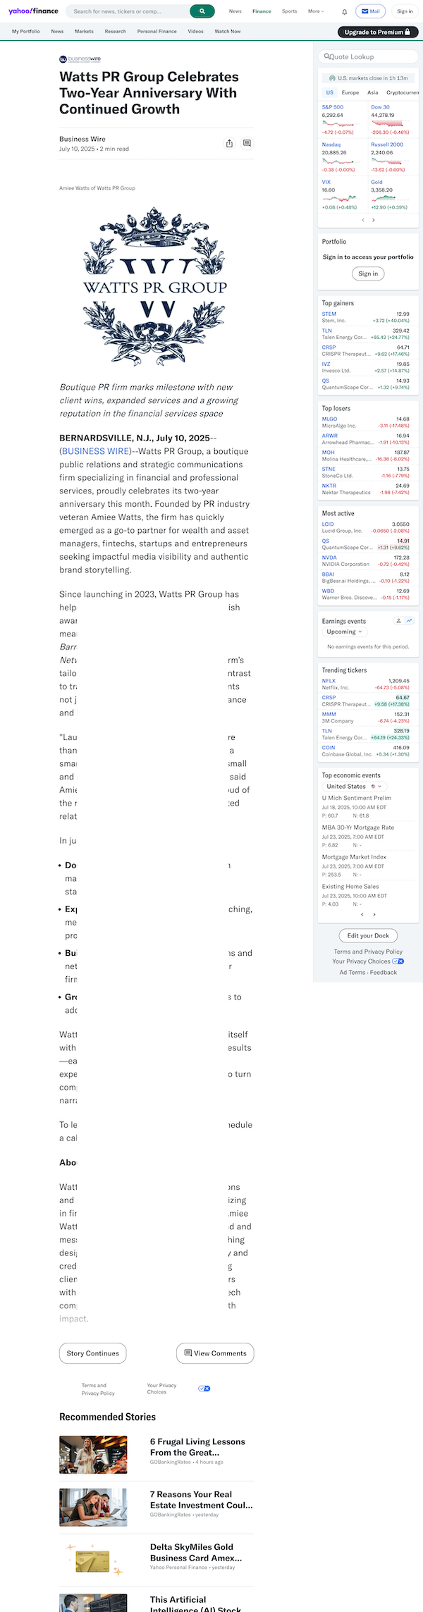Switch market view to Asia
Image resolution: width=423 pixels, height=1612 pixels.
pos(372,92)
